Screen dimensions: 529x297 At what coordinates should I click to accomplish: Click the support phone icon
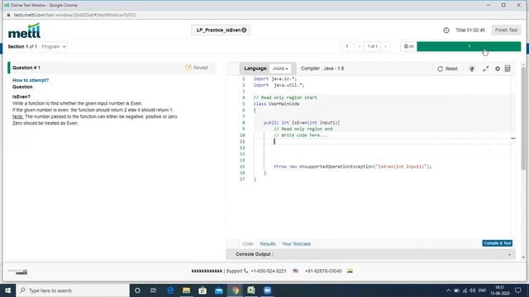(246, 271)
